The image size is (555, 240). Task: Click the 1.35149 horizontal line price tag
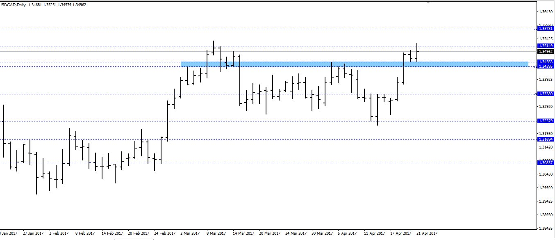pos(545,46)
